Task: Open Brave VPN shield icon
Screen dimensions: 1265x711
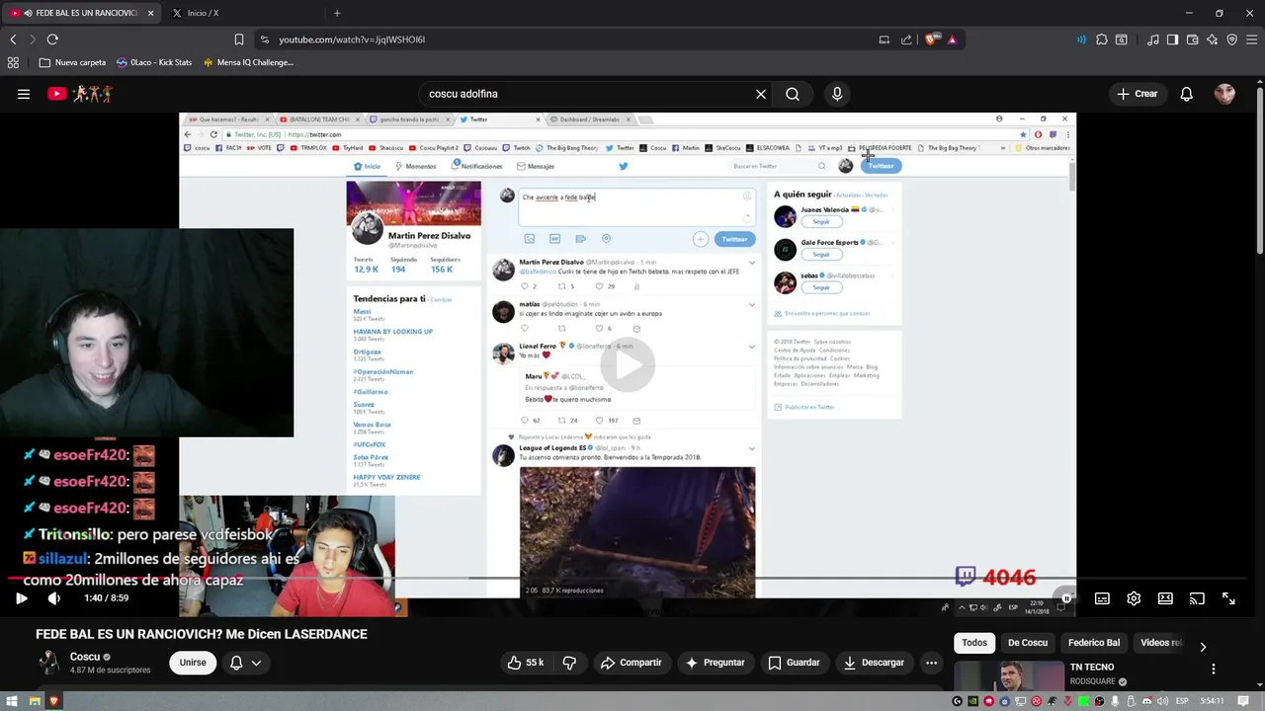Action: (1231, 39)
